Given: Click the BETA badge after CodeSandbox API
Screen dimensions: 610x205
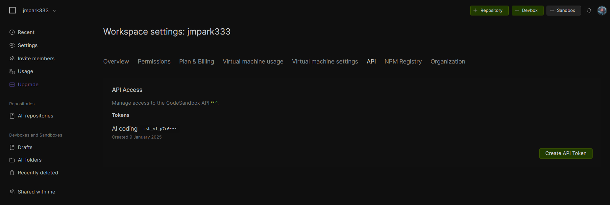Looking at the screenshot, I should [214, 102].
